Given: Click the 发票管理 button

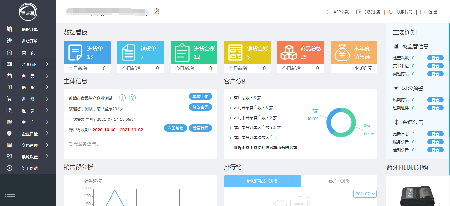Looking at the screenshot, I should (201, 128).
